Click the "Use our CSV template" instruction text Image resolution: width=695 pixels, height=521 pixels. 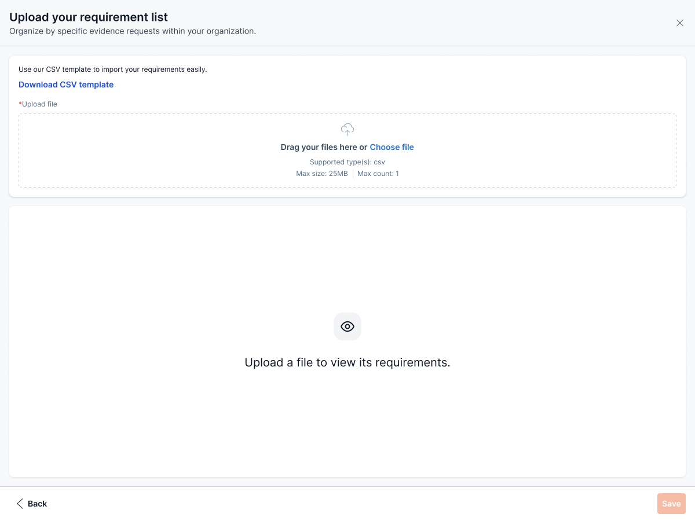[x=113, y=69]
